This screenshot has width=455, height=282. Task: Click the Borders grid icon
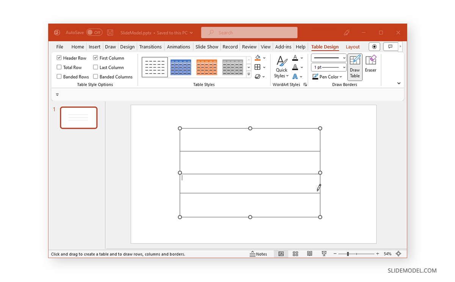click(257, 67)
